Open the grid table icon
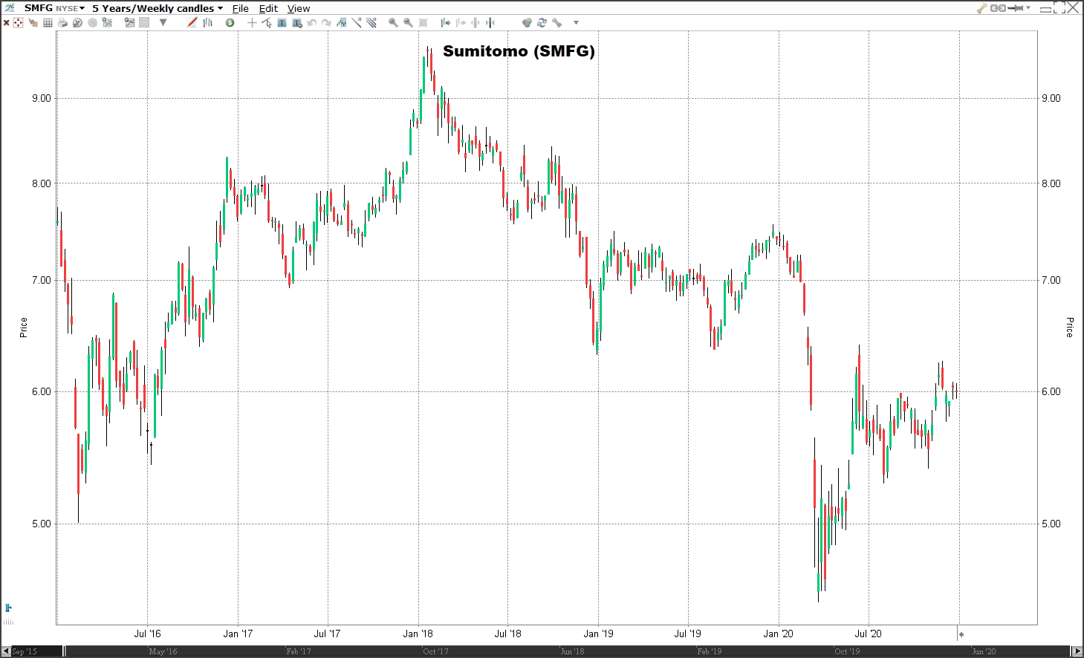1084x658 pixels. click(48, 22)
